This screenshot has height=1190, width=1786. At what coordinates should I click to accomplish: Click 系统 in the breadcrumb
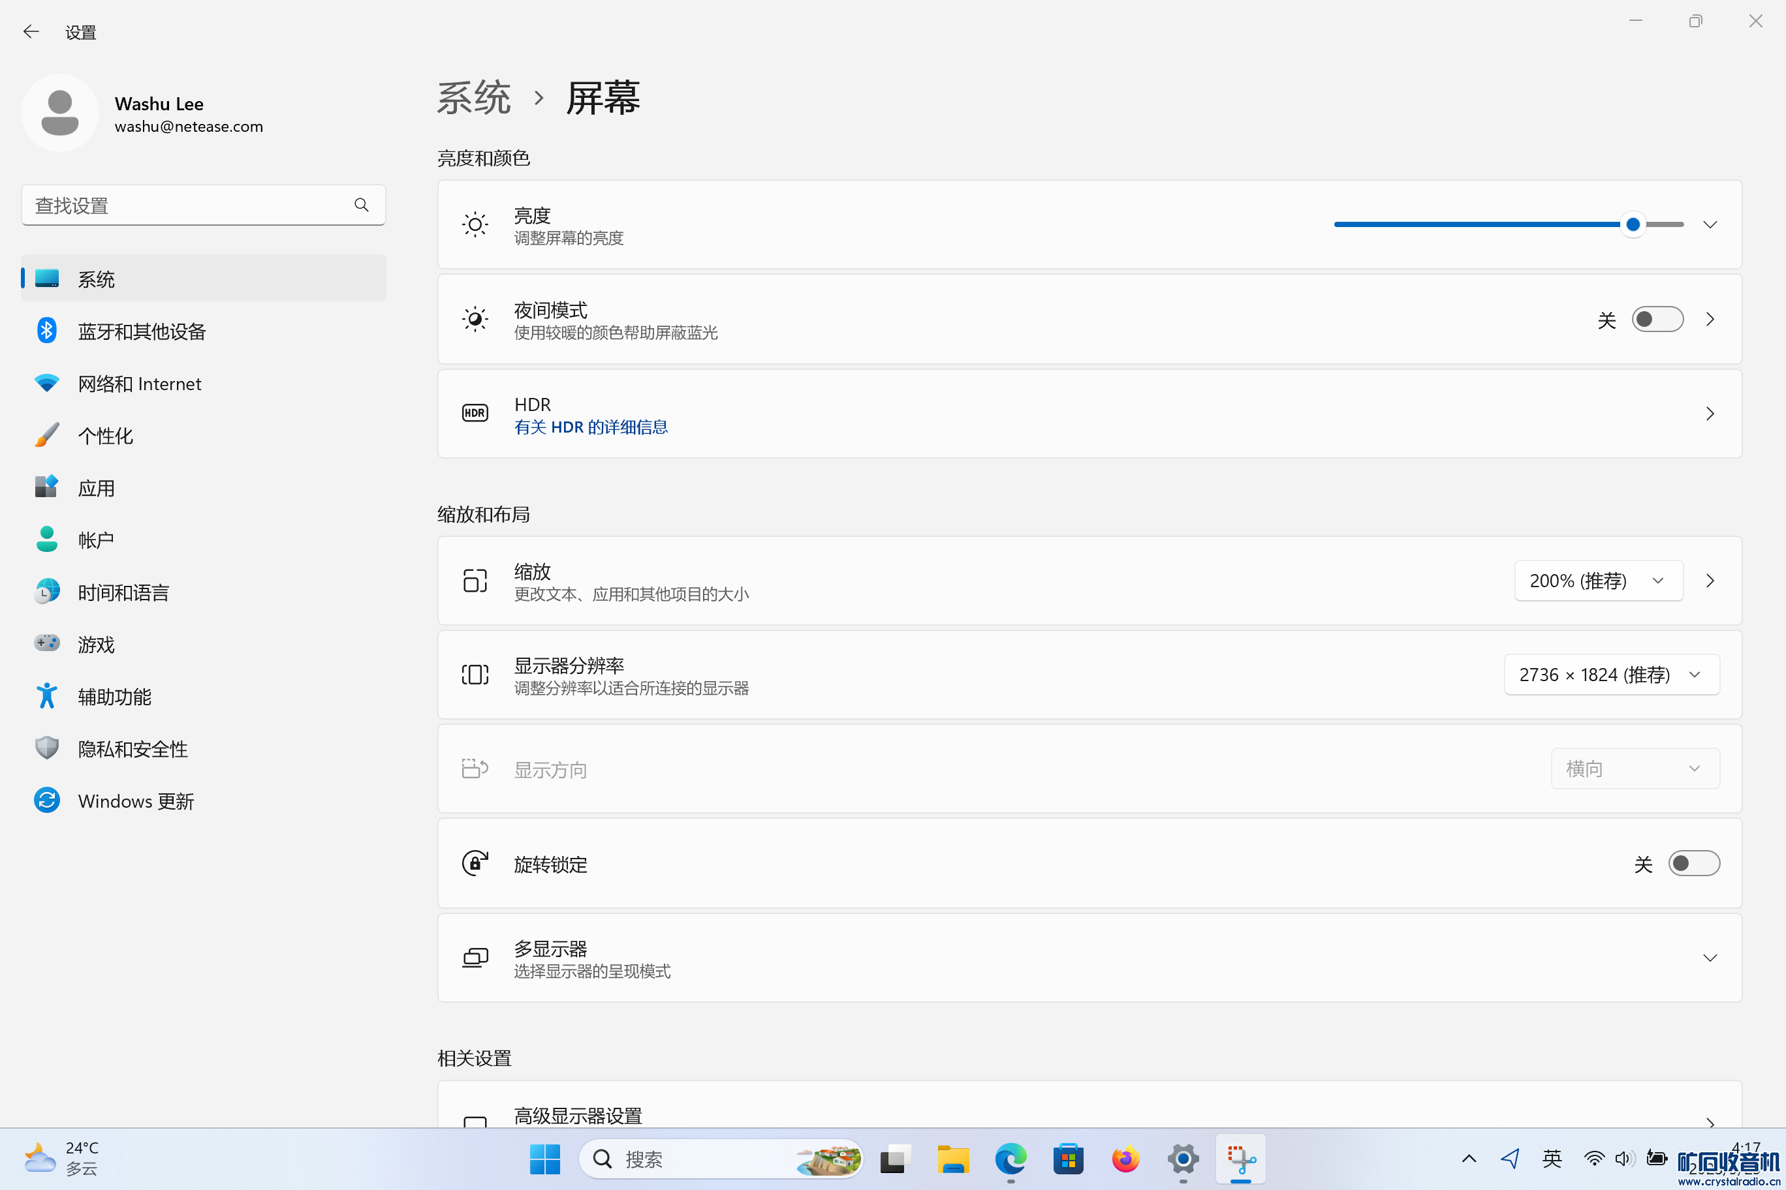tap(474, 99)
